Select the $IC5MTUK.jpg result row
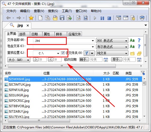 [73, 85]
